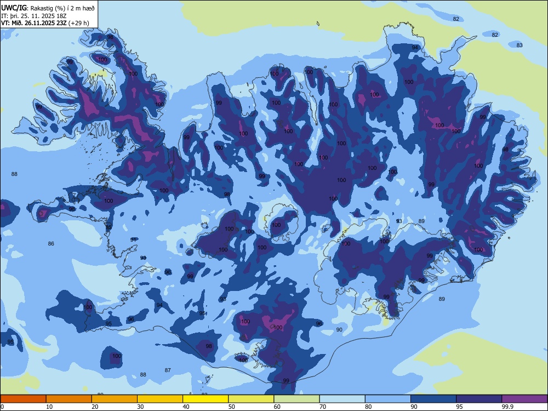
Task: Click the 10–20 orange legend swatch
Action: tap(69, 399)
